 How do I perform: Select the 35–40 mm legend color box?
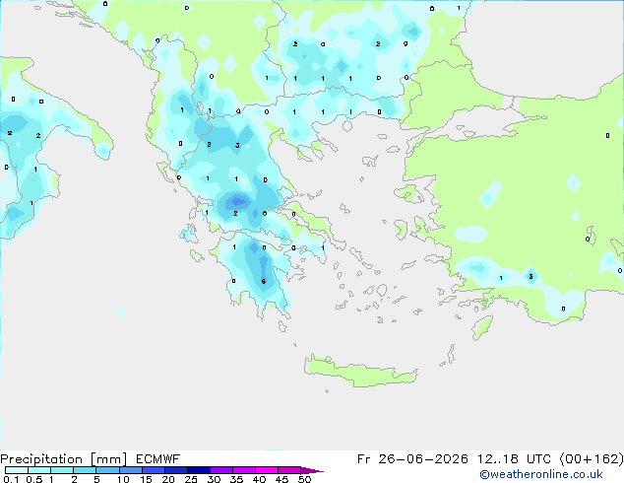pos(244,470)
